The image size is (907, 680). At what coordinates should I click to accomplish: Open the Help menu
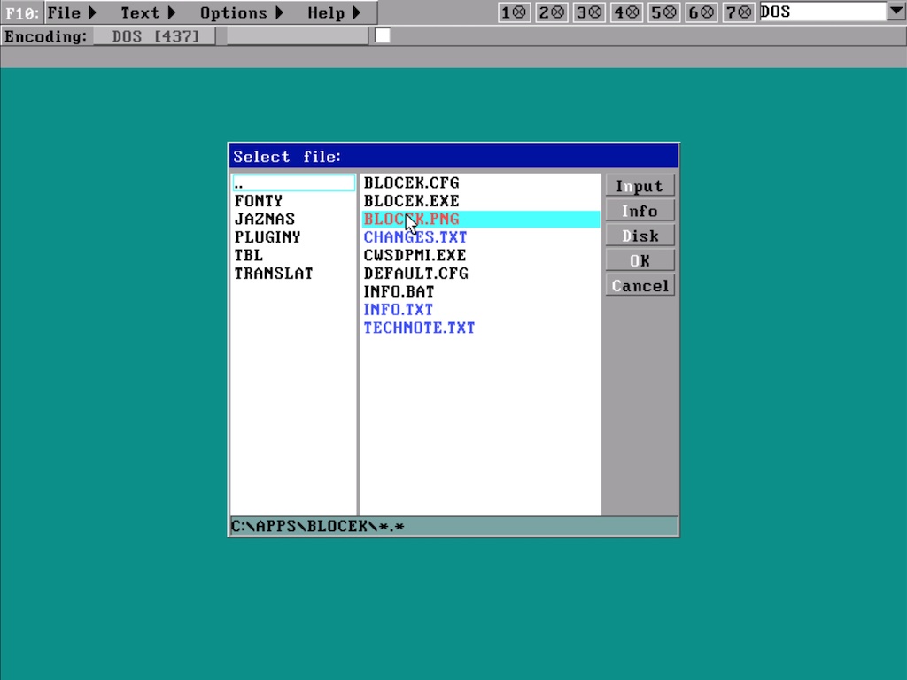click(x=334, y=12)
